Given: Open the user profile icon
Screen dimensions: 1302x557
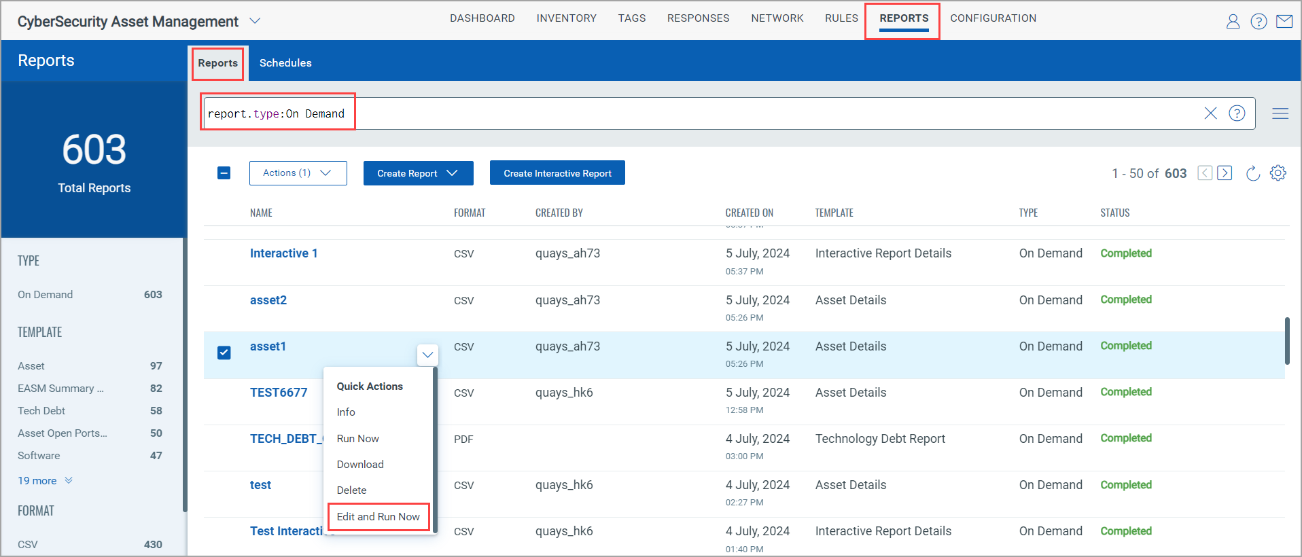Looking at the screenshot, I should click(1233, 22).
